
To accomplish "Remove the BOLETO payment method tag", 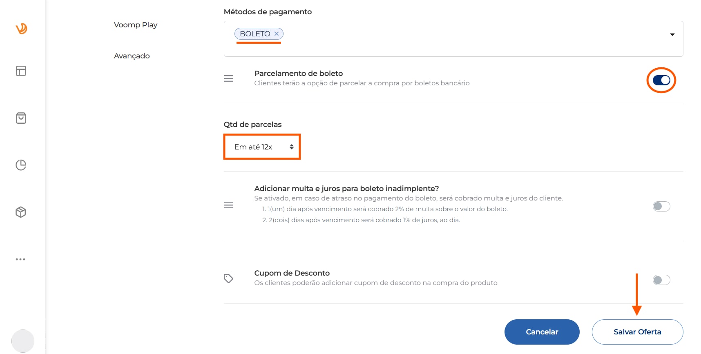I will pyautogui.click(x=277, y=34).
